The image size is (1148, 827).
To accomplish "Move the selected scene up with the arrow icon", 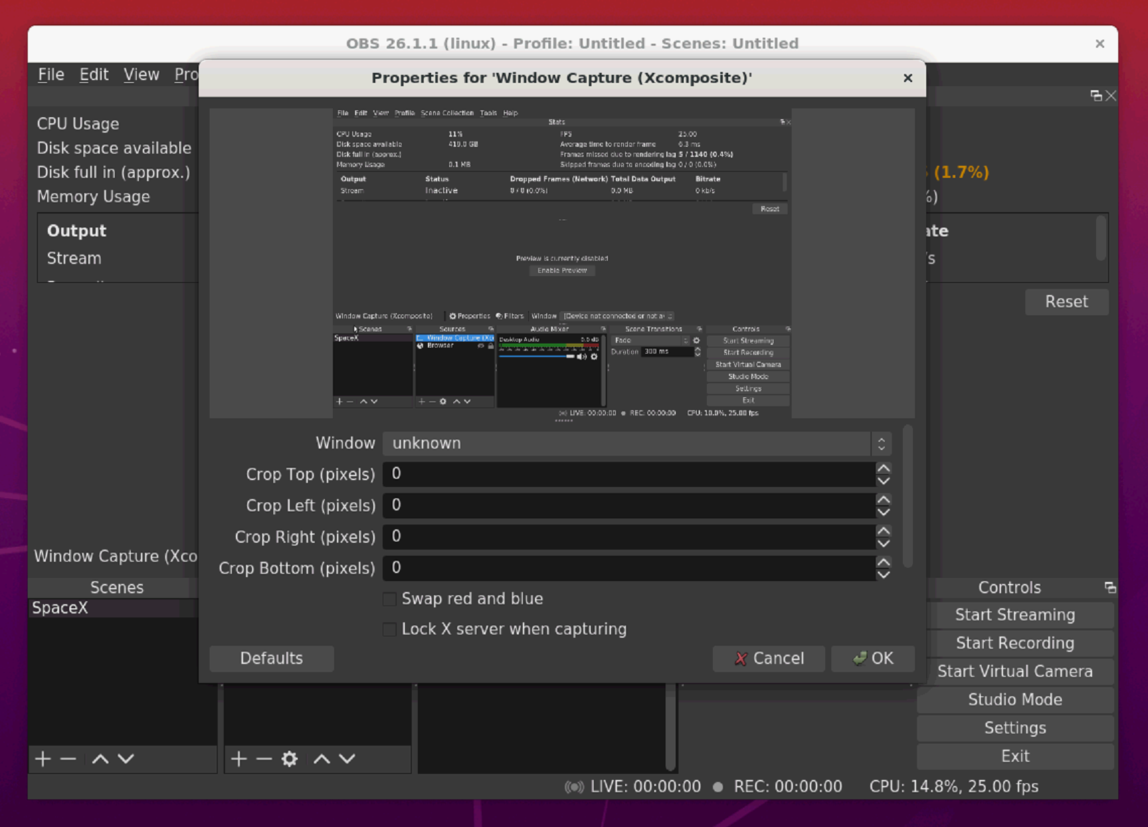I will 100,759.
